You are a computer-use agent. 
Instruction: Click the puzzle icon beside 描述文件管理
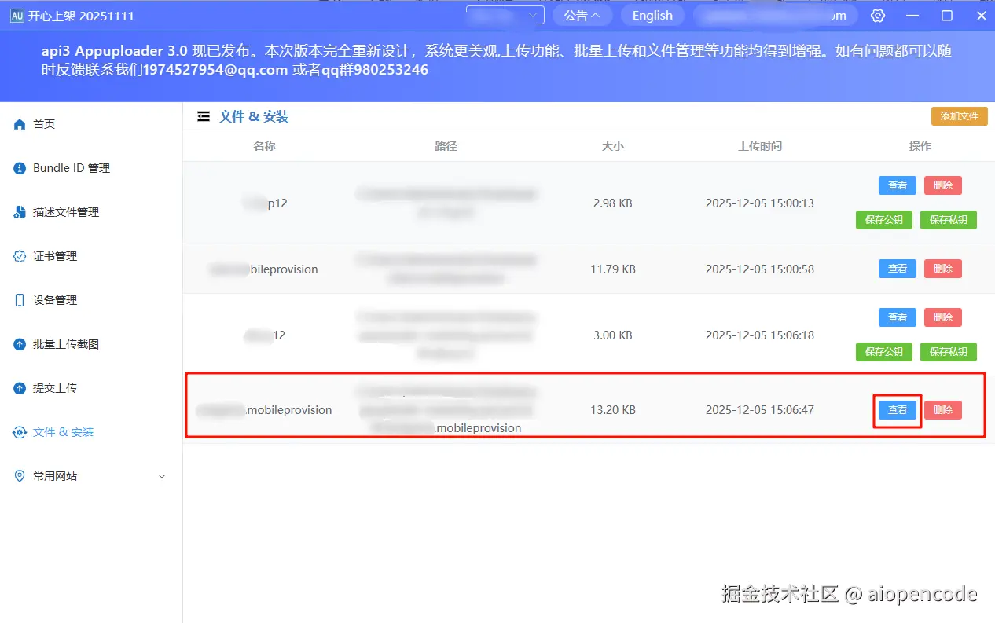[x=20, y=212]
